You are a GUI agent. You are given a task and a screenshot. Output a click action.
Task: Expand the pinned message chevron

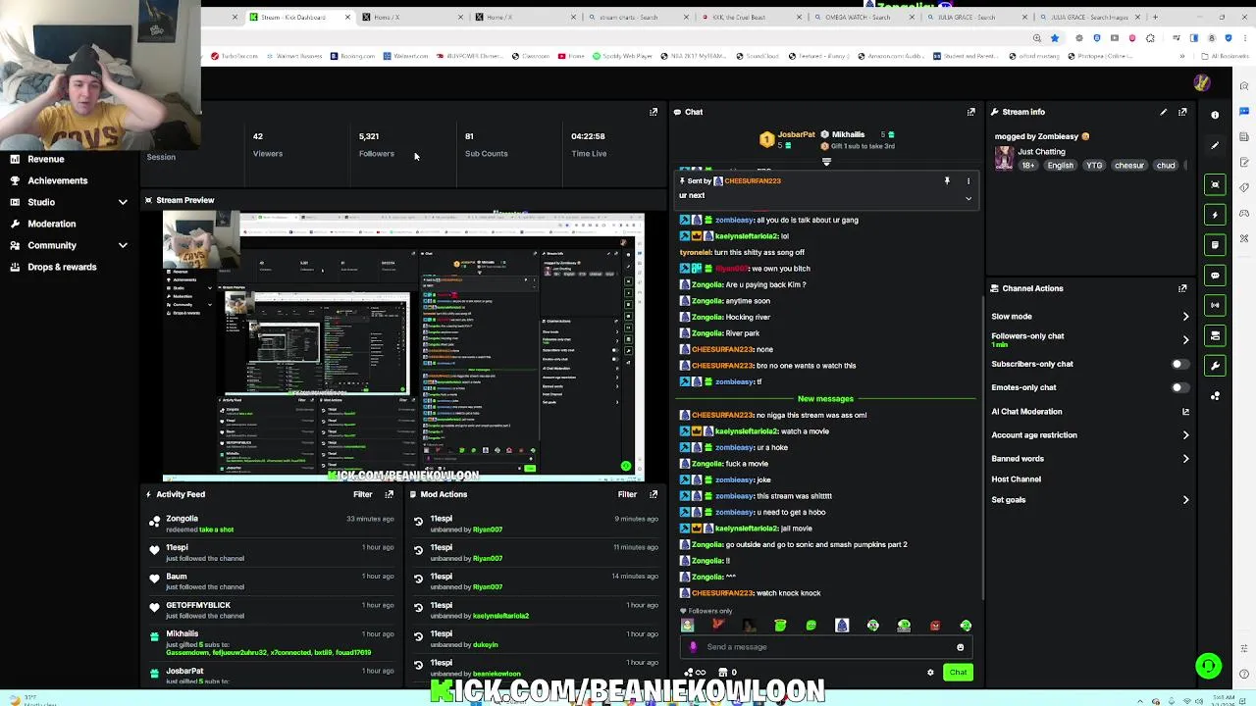[968, 198]
